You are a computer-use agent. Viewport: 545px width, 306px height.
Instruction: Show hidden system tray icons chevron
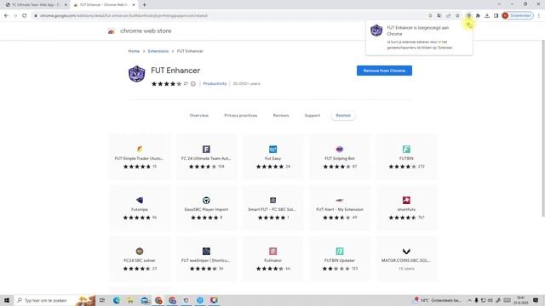coord(469,300)
